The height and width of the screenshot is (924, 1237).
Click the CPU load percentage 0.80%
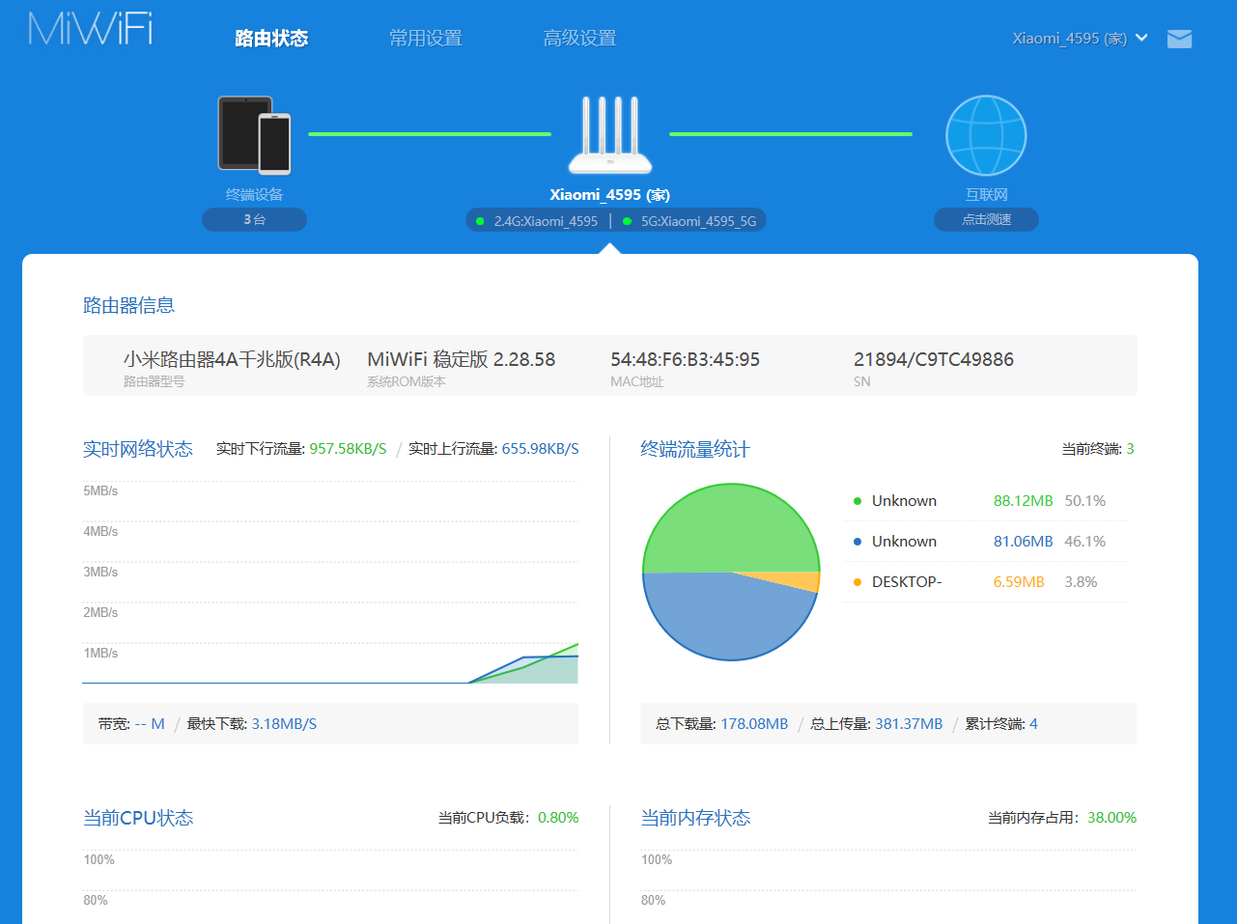(x=556, y=817)
